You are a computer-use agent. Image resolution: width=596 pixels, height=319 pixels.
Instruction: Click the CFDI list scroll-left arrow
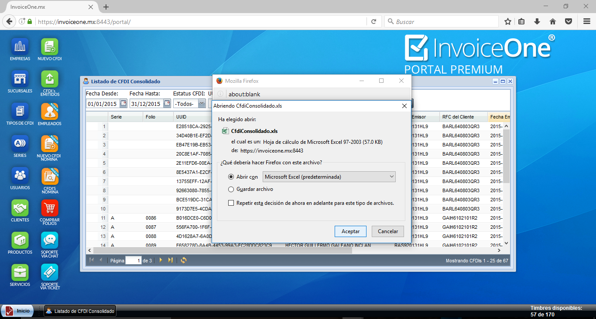[x=89, y=250]
